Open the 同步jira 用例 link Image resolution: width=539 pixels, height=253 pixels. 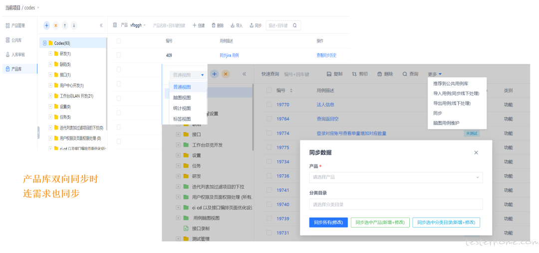pyautogui.click(x=229, y=55)
